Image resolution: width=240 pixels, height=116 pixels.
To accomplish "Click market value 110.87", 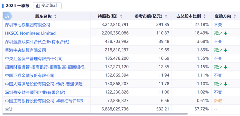I will pos(163,33).
